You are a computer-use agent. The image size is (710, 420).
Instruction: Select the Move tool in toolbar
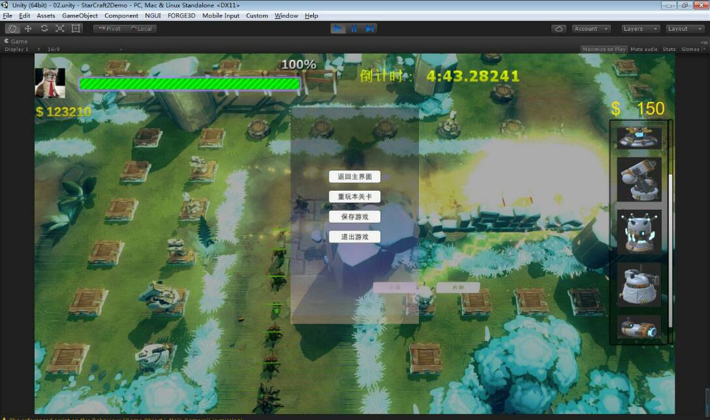point(28,29)
